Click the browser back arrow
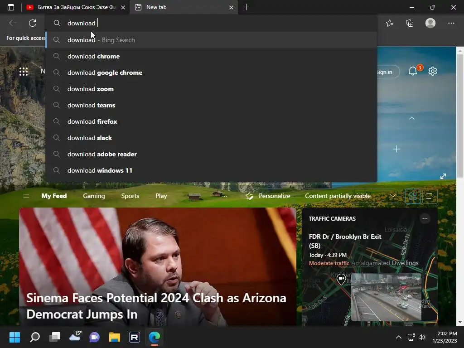Image resolution: width=464 pixels, height=348 pixels. click(x=13, y=23)
